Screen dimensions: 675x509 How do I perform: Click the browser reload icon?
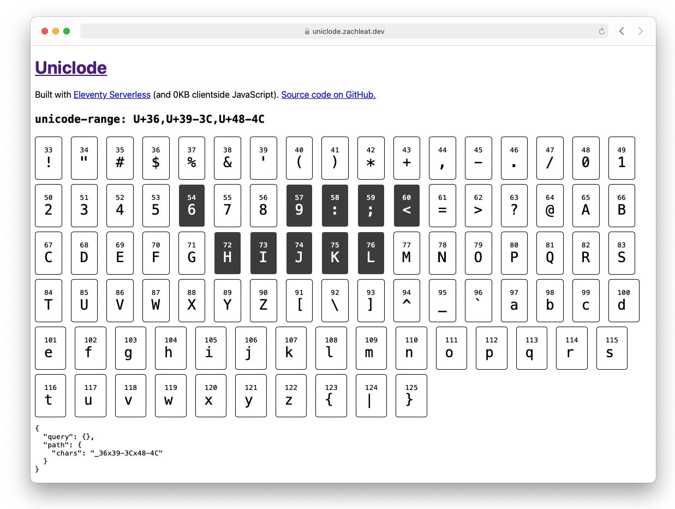coord(602,32)
